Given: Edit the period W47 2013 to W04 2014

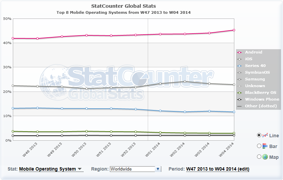Looking at the screenshot, I should pyautogui.click(x=218, y=169).
